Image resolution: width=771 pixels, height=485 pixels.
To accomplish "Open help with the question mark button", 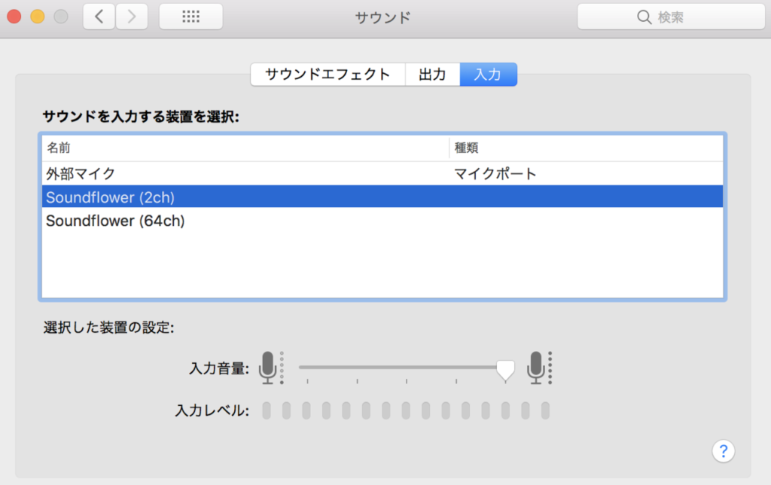I will coord(724,451).
